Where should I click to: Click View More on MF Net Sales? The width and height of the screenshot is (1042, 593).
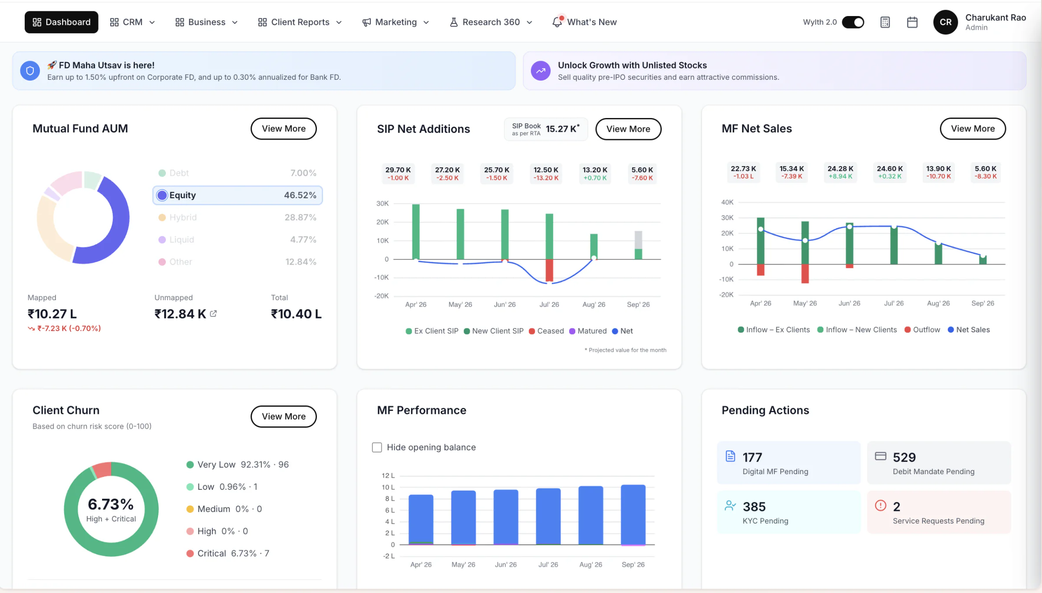[973, 128]
